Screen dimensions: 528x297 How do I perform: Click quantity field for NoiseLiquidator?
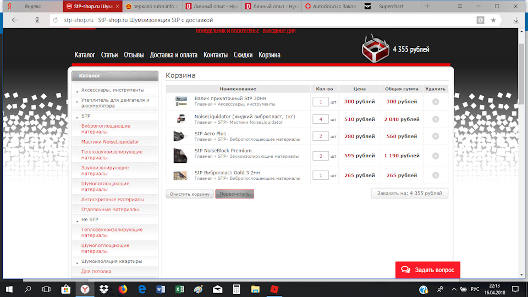coord(320,119)
